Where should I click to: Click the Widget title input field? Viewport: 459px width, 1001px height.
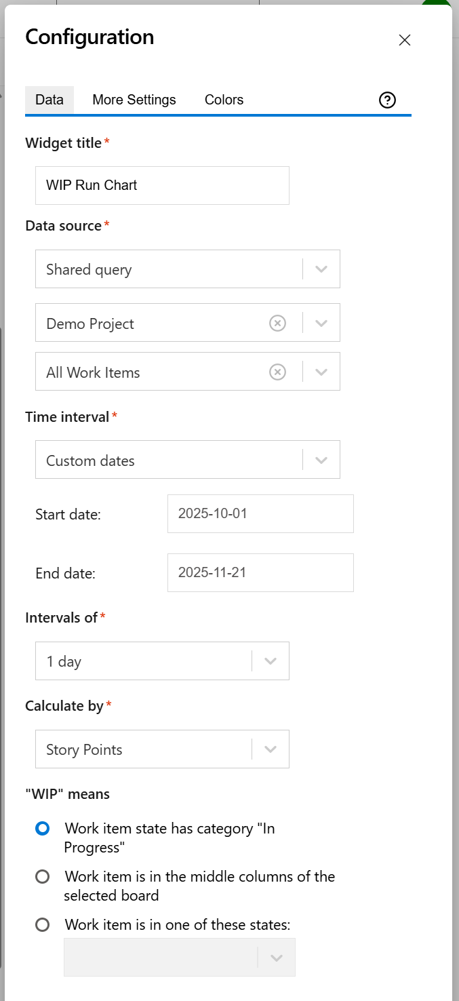point(162,184)
